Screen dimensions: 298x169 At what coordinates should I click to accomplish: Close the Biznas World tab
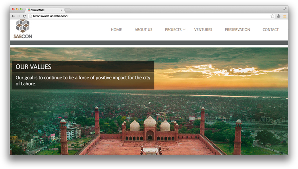pyautogui.click(x=61, y=10)
